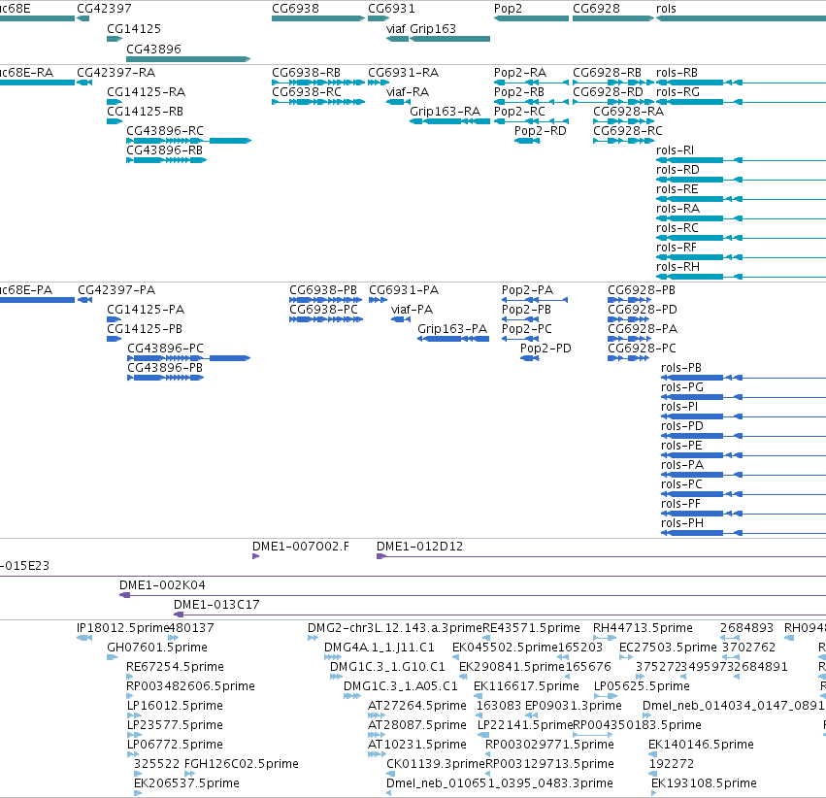This screenshot has width=826, height=798.
Task: Open the CK01139.3prime EST label
Action: tap(435, 764)
